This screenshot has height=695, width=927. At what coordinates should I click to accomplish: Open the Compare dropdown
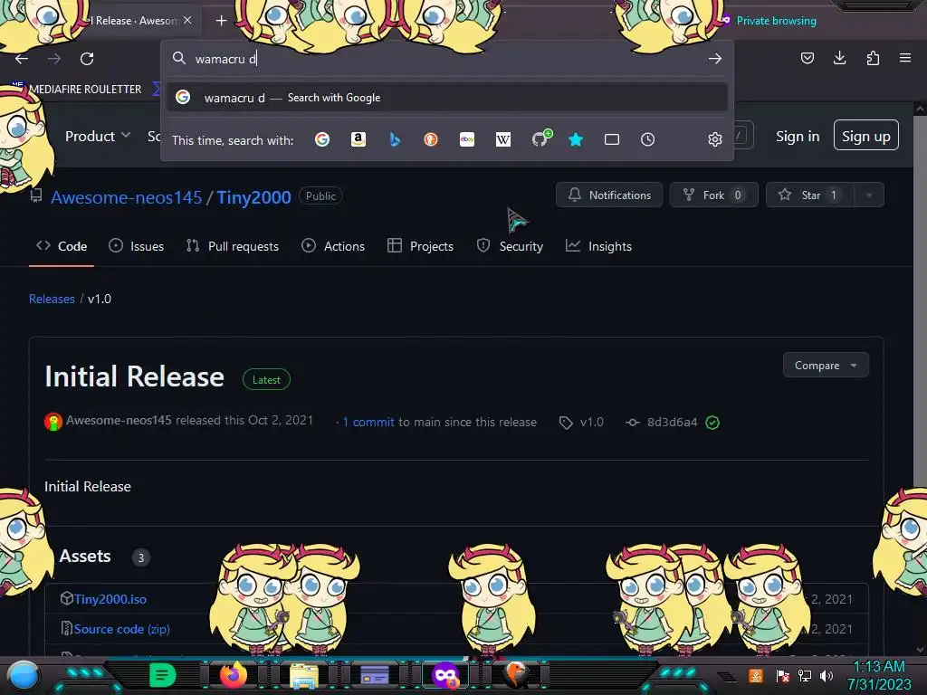tap(826, 366)
